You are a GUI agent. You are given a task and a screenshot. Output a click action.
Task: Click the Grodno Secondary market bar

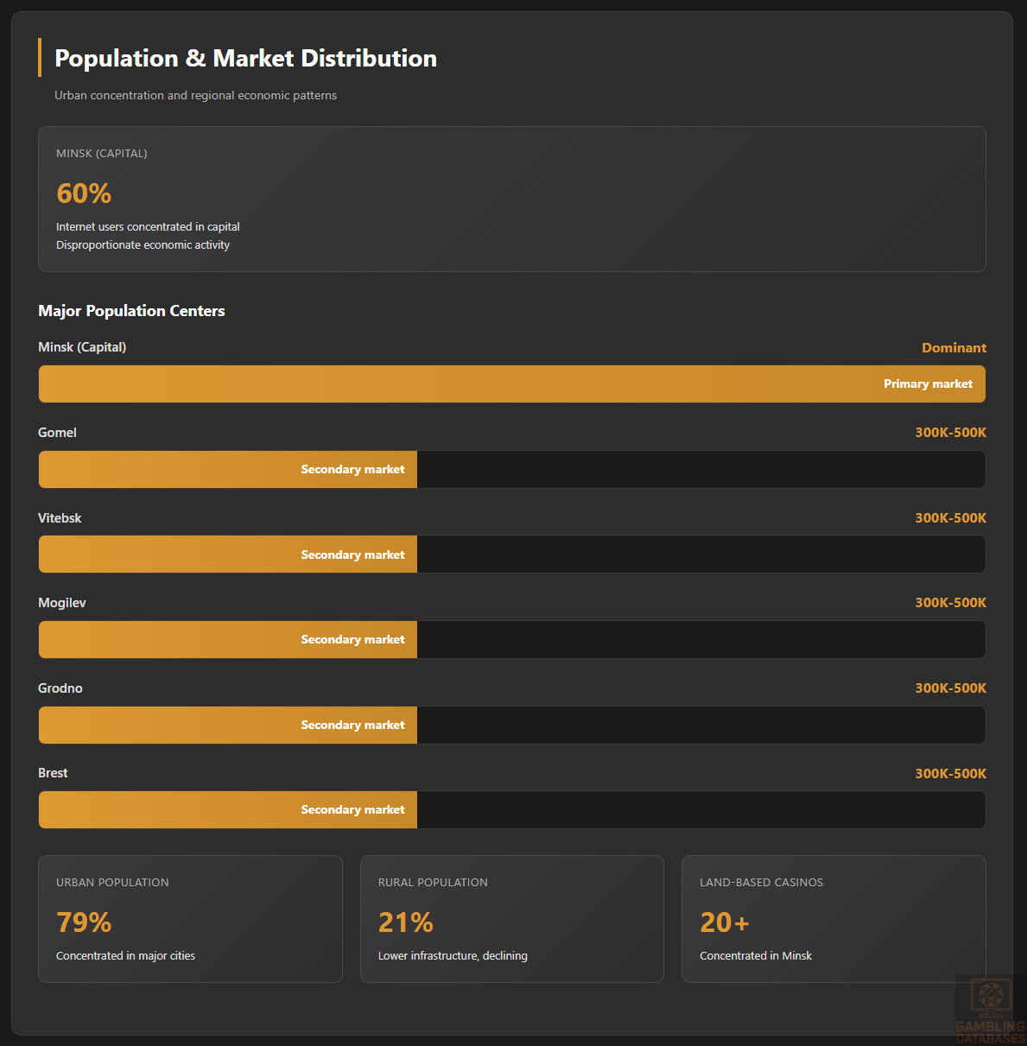click(x=228, y=726)
